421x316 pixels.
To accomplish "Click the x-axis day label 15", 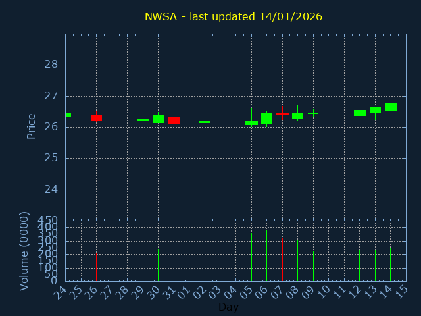I will point(401,292).
